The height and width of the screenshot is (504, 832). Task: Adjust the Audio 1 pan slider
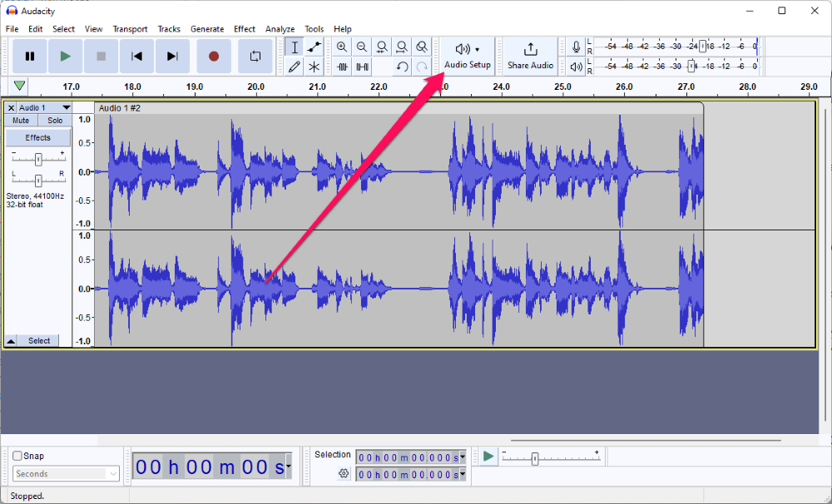click(x=38, y=181)
